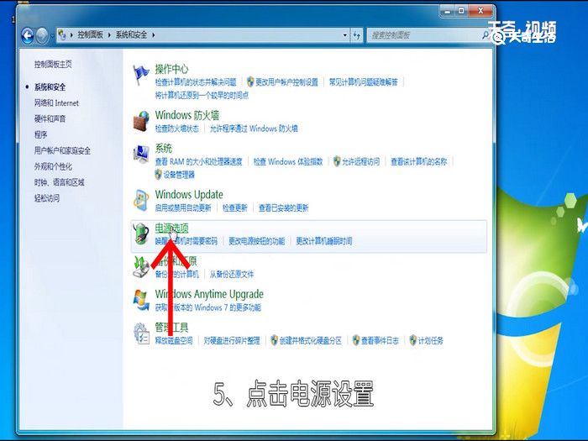This screenshot has width=588, height=441.
Task: Click shield icon beside 创建并格式化硬盘分区
Action: (x=274, y=340)
